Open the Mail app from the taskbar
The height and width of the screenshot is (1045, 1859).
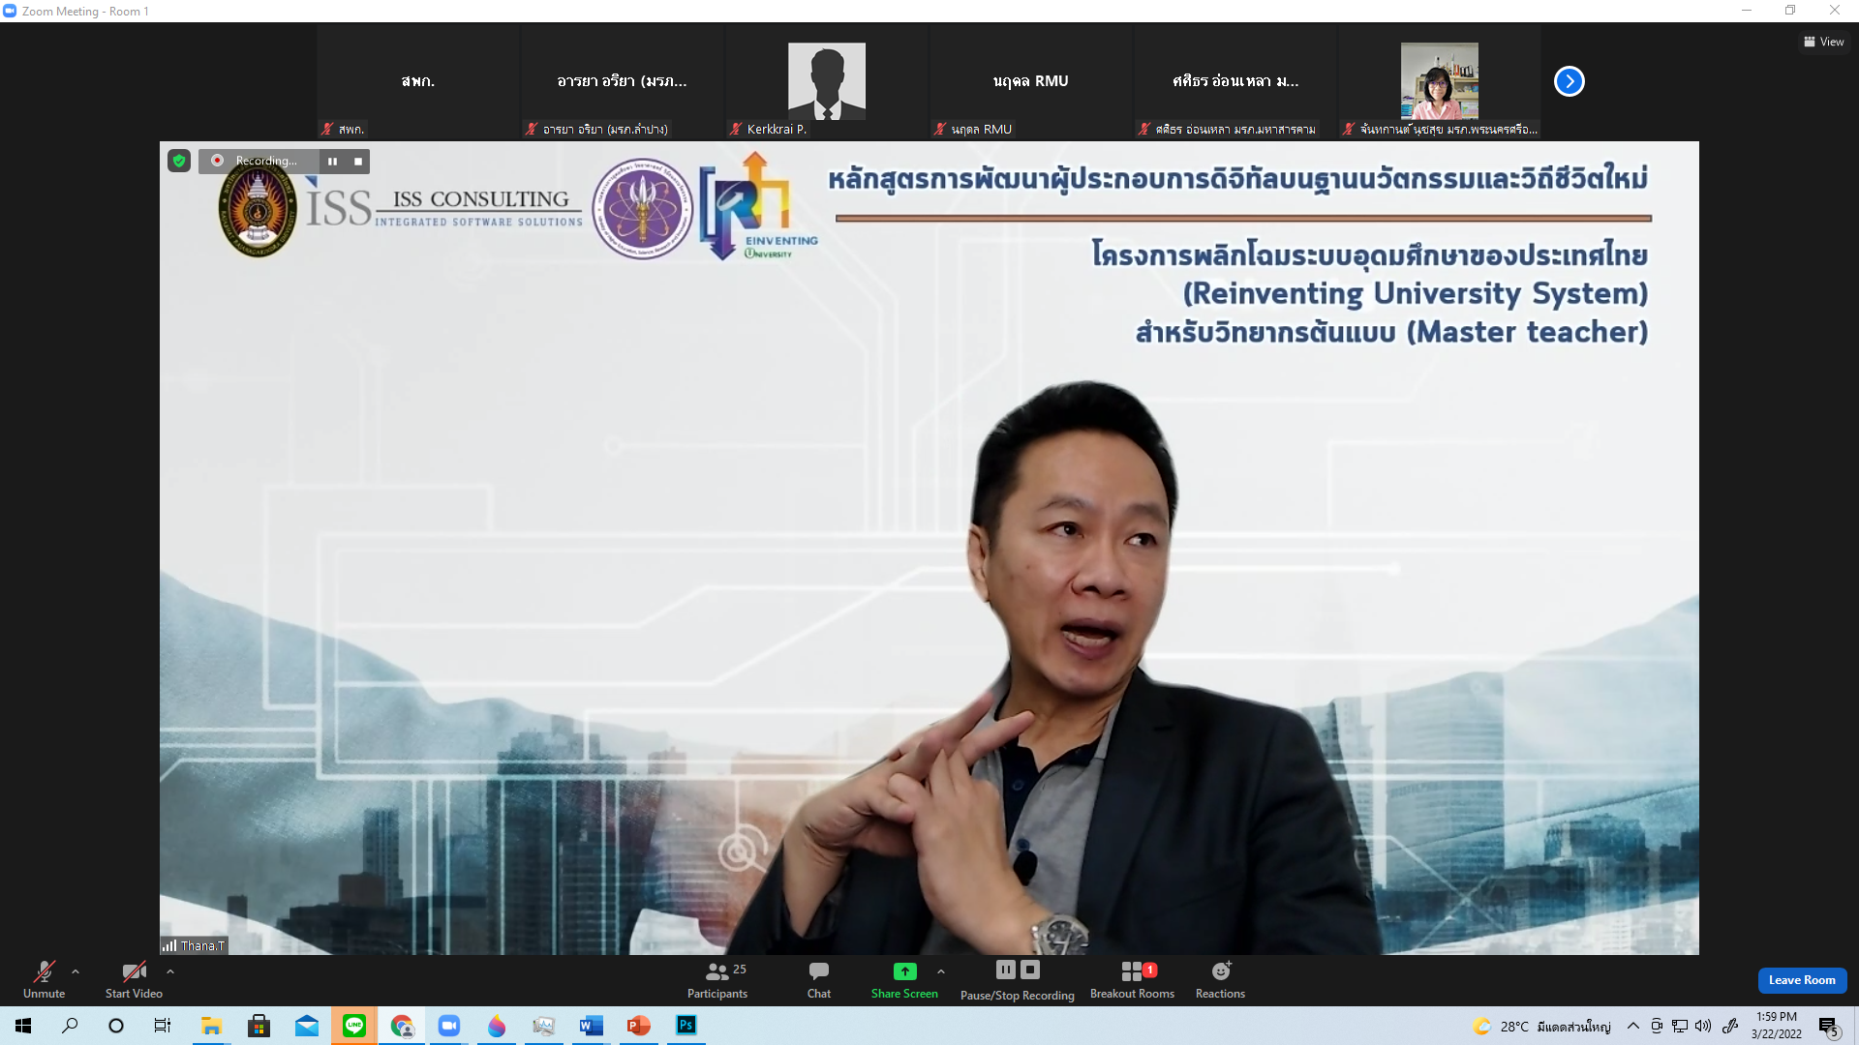306,1026
